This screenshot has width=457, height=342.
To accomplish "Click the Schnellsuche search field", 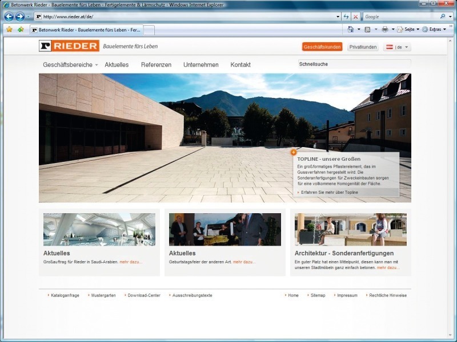I will click(x=354, y=64).
